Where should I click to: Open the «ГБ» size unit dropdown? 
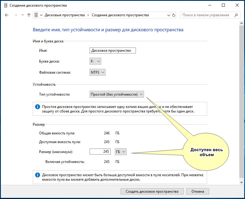pyautogui.click(x=121, y=152)
